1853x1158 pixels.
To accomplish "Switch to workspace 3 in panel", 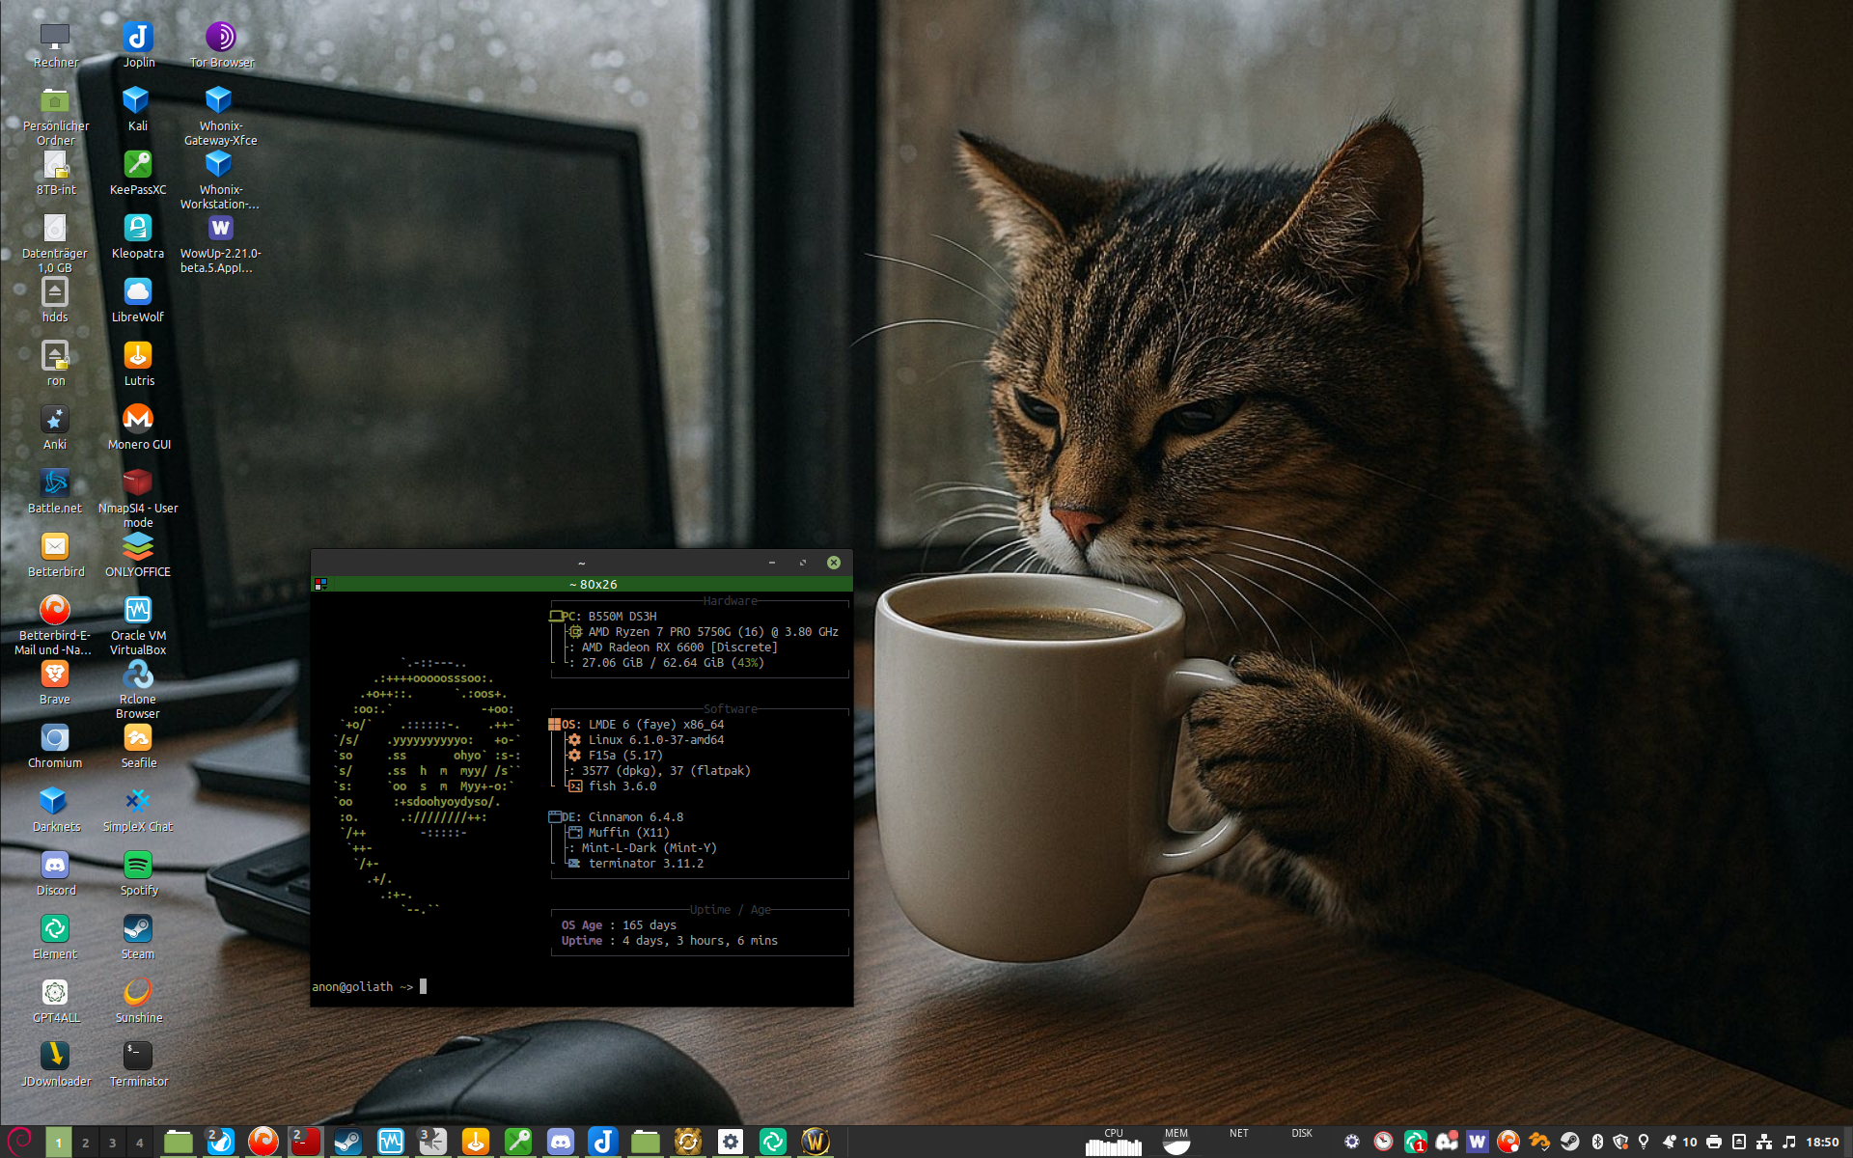I will [x=113, y=1143].
